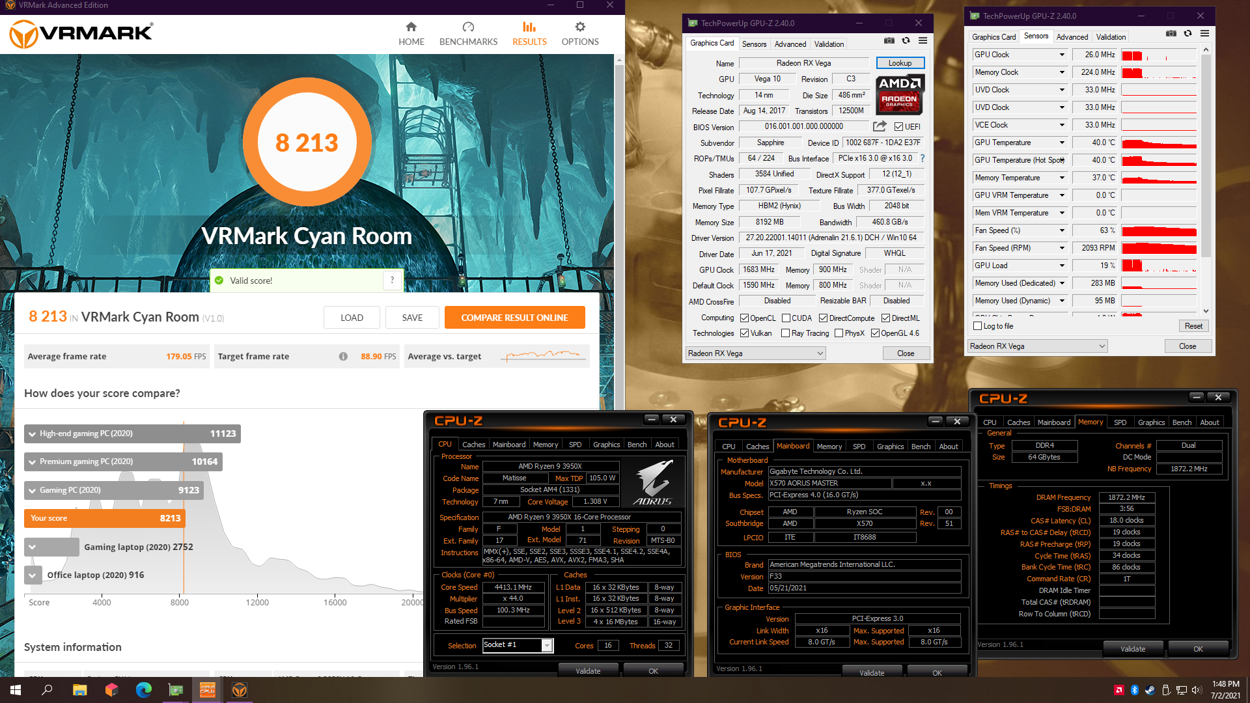Go to BENCHMARKS via its gauge icon

tap(468, 27)
